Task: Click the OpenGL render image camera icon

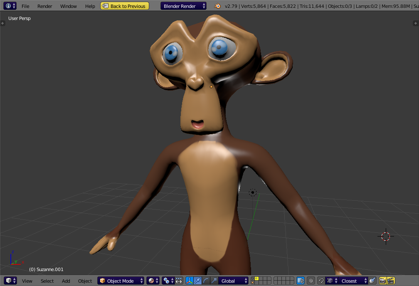Action: 383,281
